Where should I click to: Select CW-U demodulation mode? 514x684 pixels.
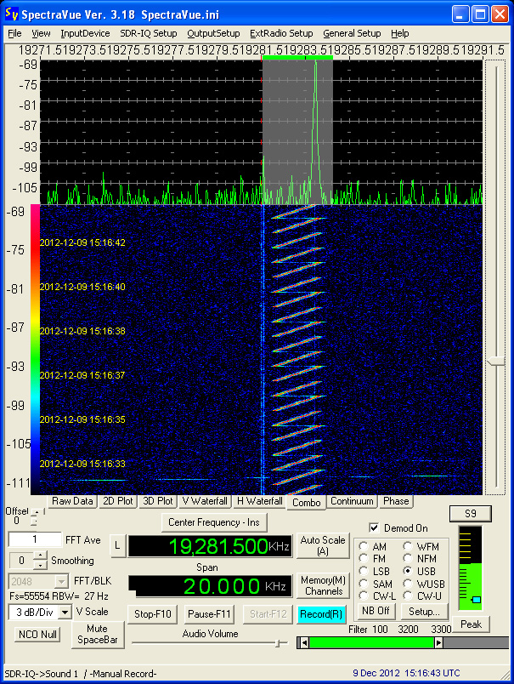[x=408, y=596]
